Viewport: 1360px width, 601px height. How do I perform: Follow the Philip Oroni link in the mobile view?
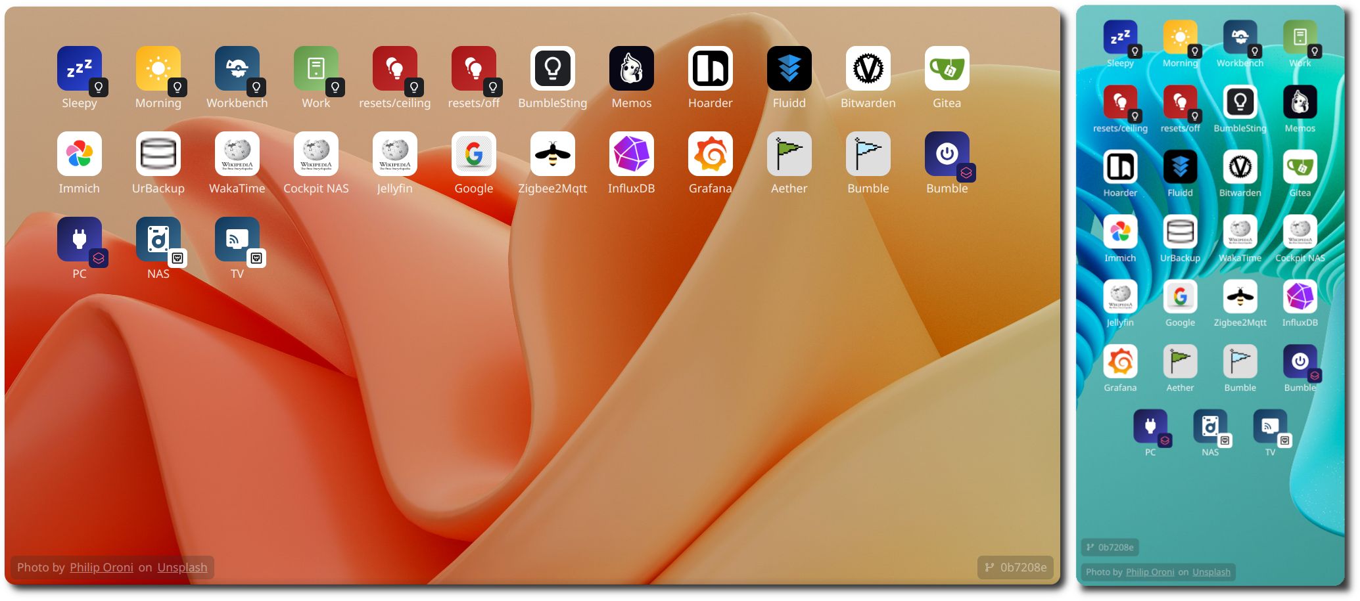pos(1150,572)
